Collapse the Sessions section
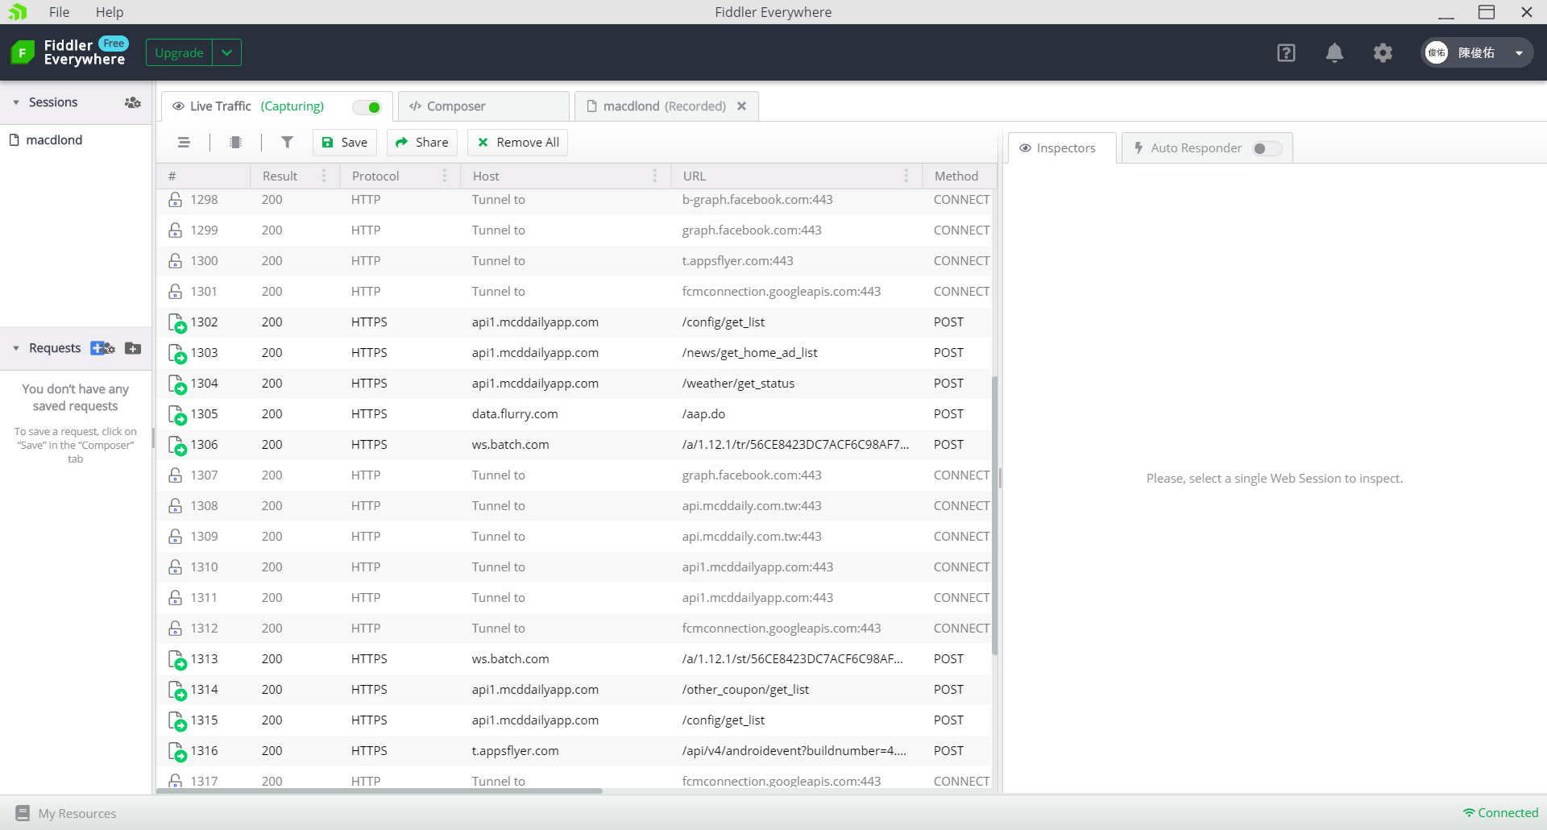 (x=16, y=102)
